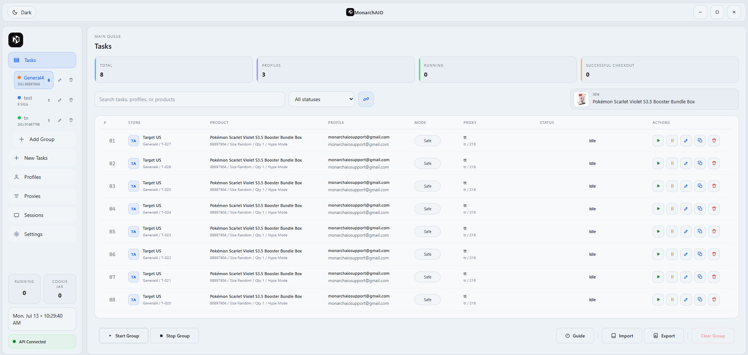Select the test task group
This screenshot has width=748, height=355.
pyautogui.click(x=34, y=100)
